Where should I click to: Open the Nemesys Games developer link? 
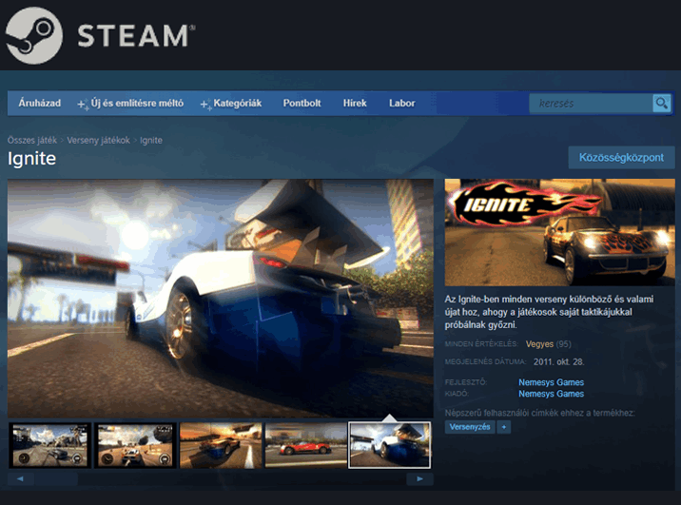(x=551, y=382)
